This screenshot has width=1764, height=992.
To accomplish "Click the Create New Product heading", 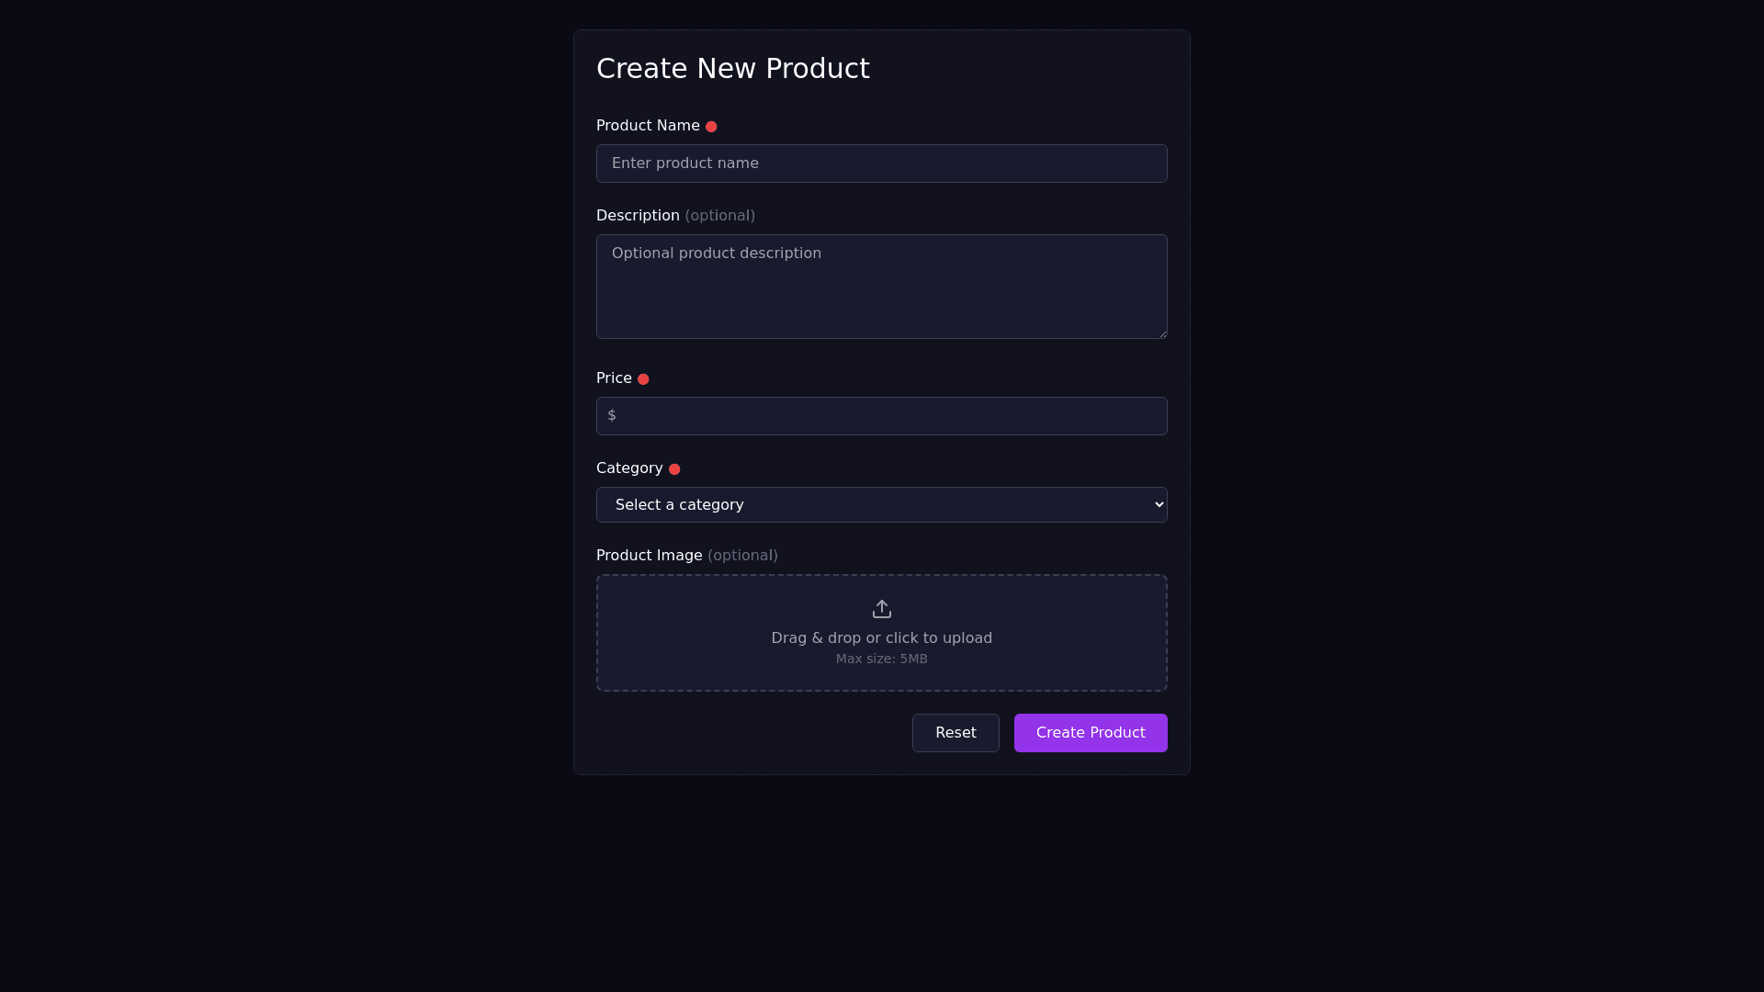I will click(x=732, y=69).
